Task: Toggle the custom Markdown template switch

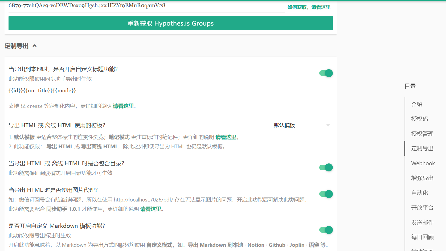Action: [326, 230]
